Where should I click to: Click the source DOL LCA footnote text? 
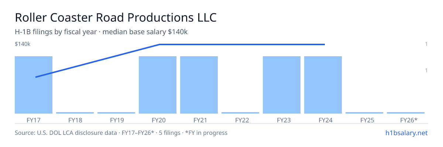coord(121,133)
